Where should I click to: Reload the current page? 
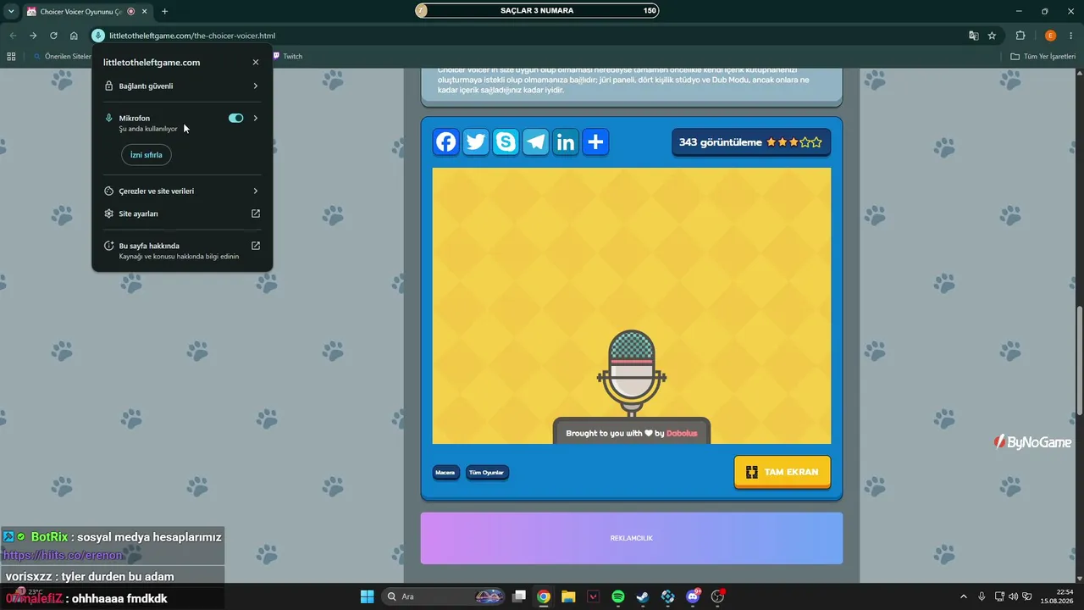tap(53, 36)
